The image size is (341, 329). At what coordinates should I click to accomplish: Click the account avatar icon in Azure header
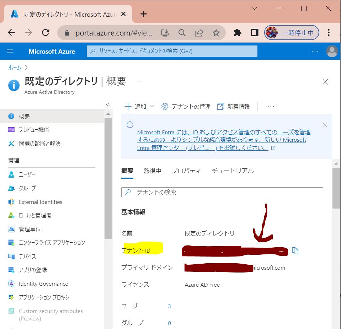(332, 51)
